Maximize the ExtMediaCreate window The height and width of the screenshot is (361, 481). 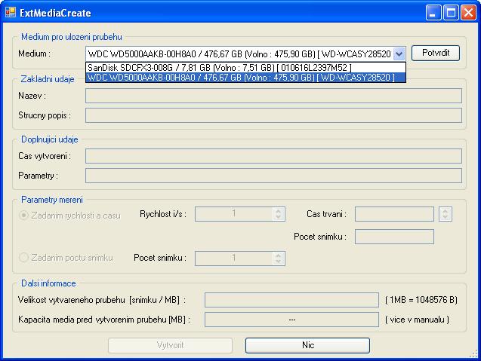pyautogui.click(x=451, y=13)
